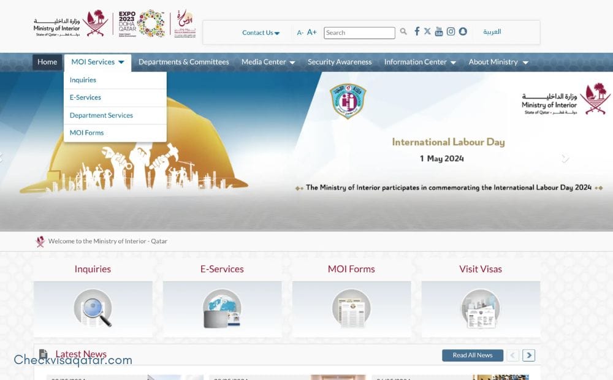This screenshot has width=613, height=380.
Task: Click the search magnifier icon
Action: click(403, 32)
